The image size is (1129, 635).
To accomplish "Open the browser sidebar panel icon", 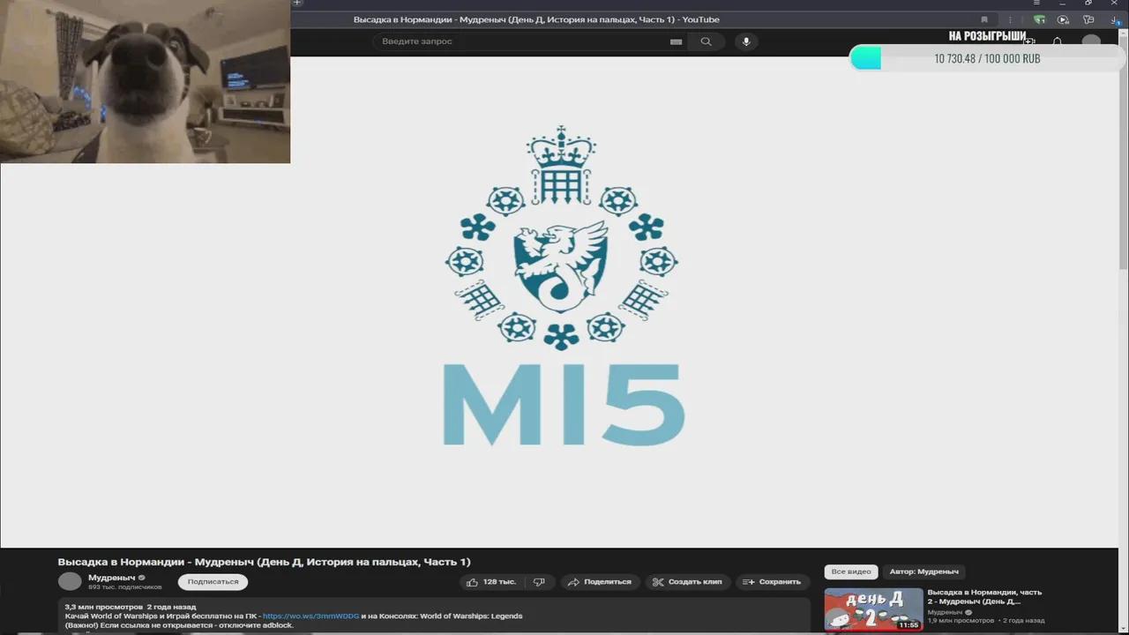I will [1088, 19].
